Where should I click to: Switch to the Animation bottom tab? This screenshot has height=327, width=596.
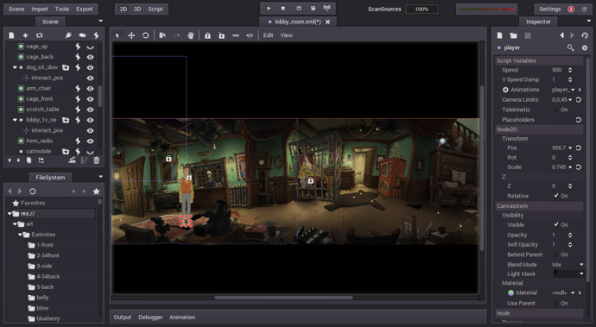(x=182, y=318)
